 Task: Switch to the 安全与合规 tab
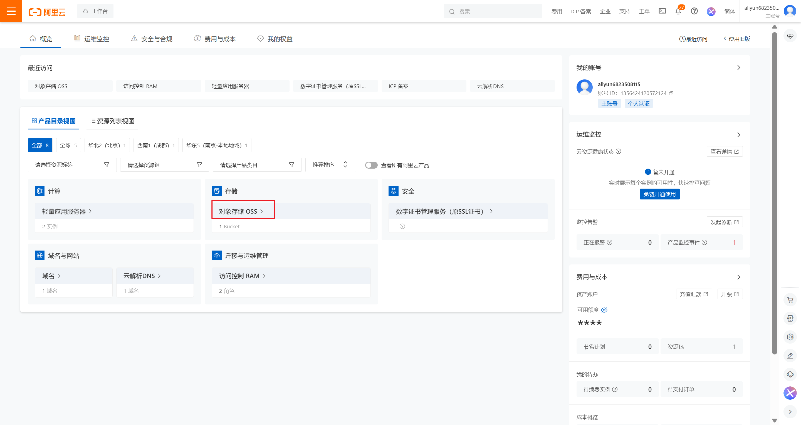tap(152, 39)
